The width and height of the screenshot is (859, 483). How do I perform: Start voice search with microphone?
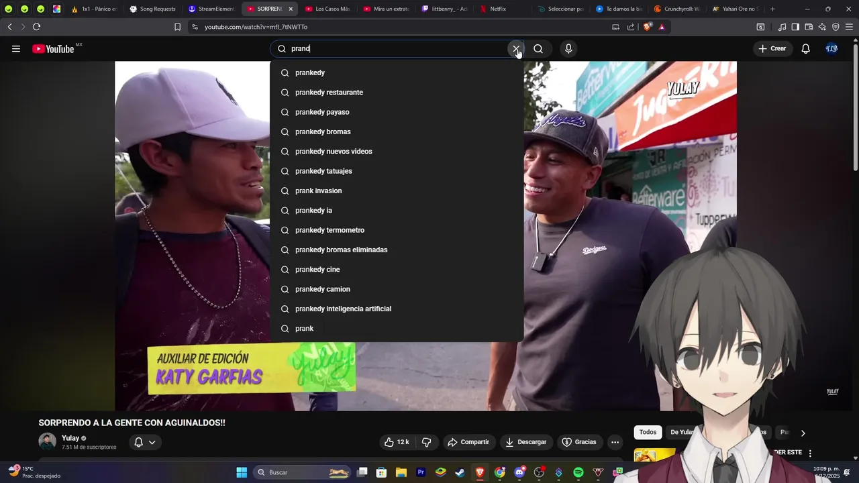click(568, 49)
